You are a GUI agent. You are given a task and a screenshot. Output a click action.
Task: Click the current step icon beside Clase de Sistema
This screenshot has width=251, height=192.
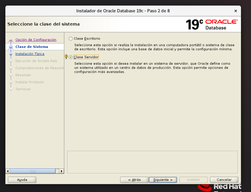pos(11,47)
